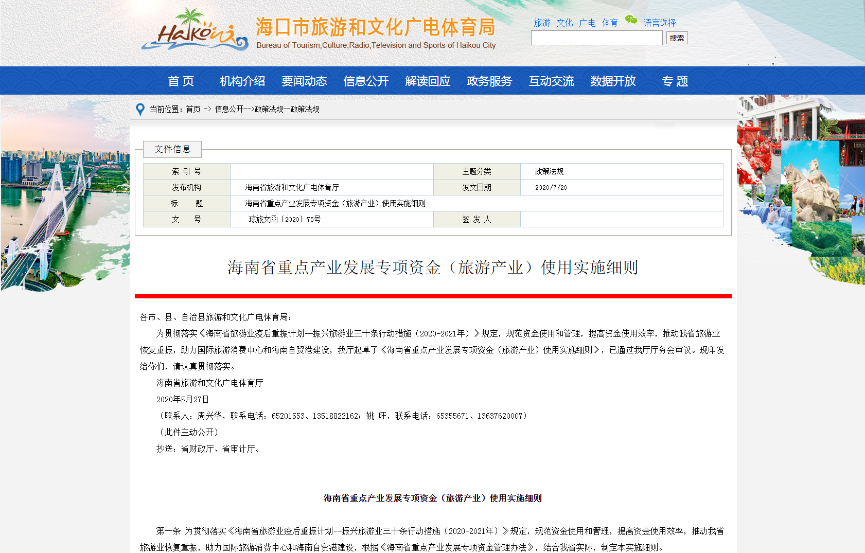The height and width of the screenshot is (553, 865).
Task: Click inside the search input field
Action: (596, 38)
